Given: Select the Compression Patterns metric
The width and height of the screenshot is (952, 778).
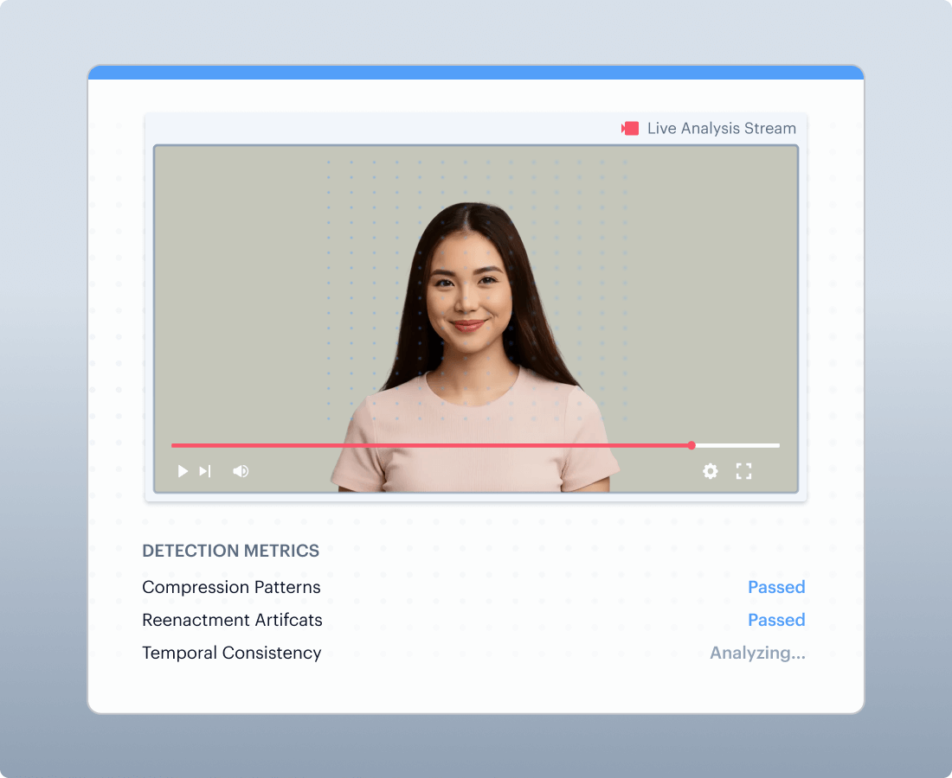Looking at the screenshot, I should point(231,587).
